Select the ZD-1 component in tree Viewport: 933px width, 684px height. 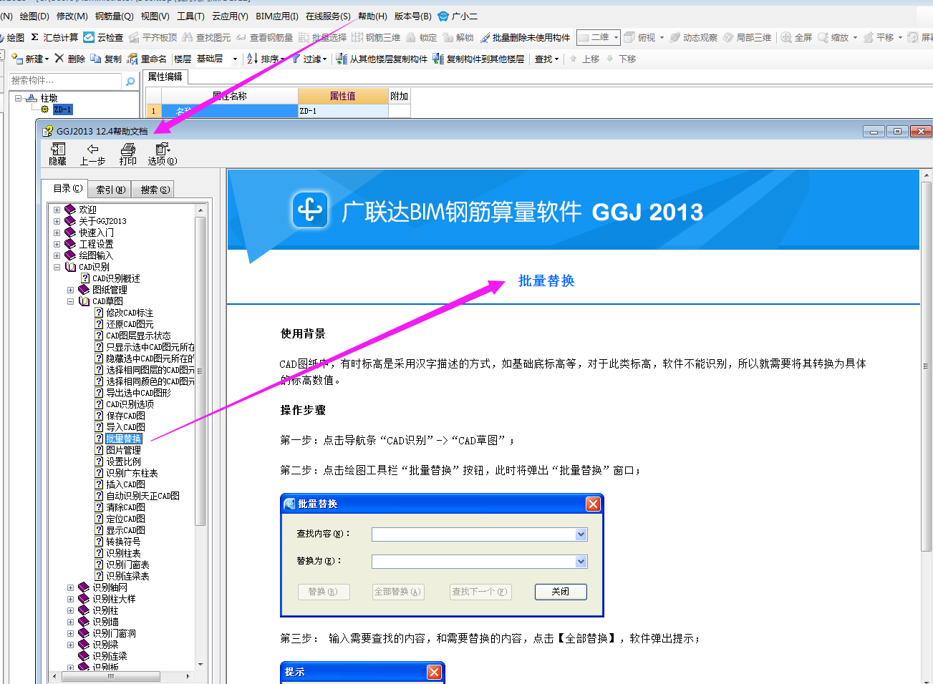pyautogui.click(x=62, y=109)
